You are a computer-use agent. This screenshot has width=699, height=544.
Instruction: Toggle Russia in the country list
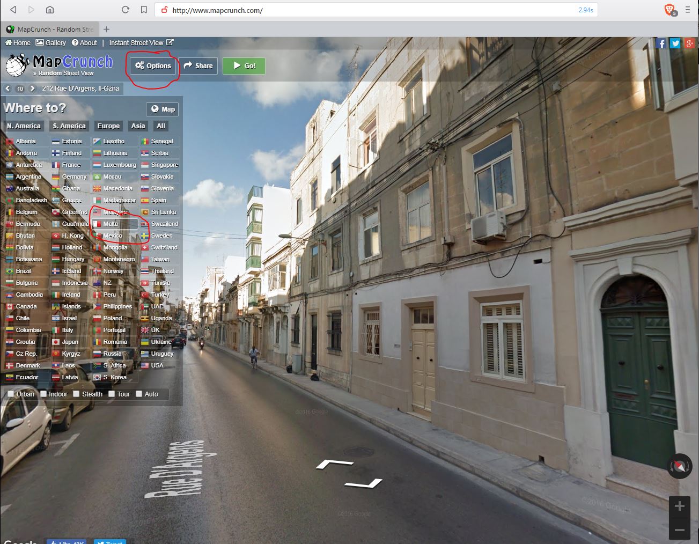[x=114, y=354]
